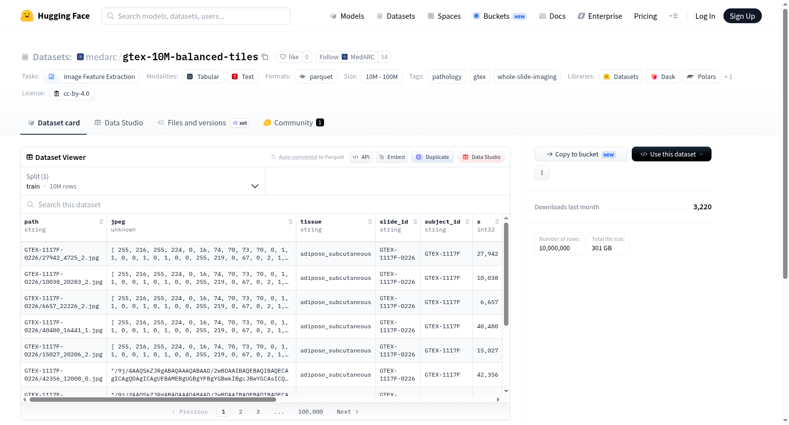Screen dimensions: 789x425
Task: Click the Tabular modality tag
Action: [203, 77]
